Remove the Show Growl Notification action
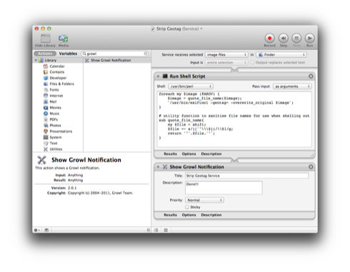The height and width of the screenshot is (272, 350). [x=311, y=167]
